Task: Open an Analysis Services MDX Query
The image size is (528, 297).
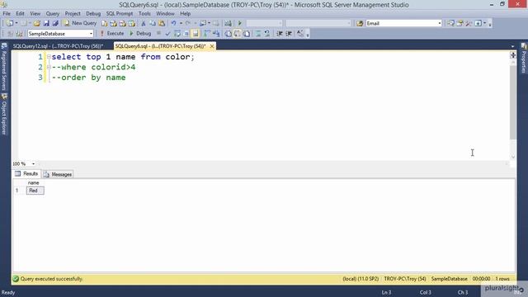Action: pos(114,23)
